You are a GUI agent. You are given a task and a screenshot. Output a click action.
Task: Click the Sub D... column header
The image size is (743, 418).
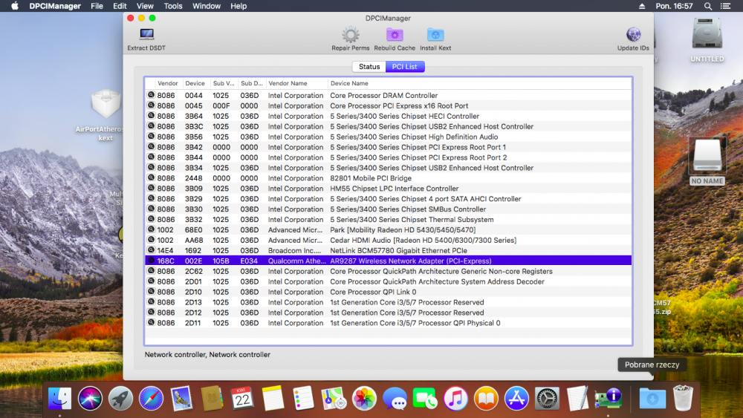[x=252, y=83]
